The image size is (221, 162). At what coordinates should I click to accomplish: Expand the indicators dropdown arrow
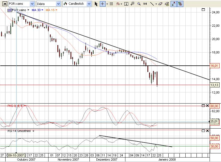[x=121, y=4]
